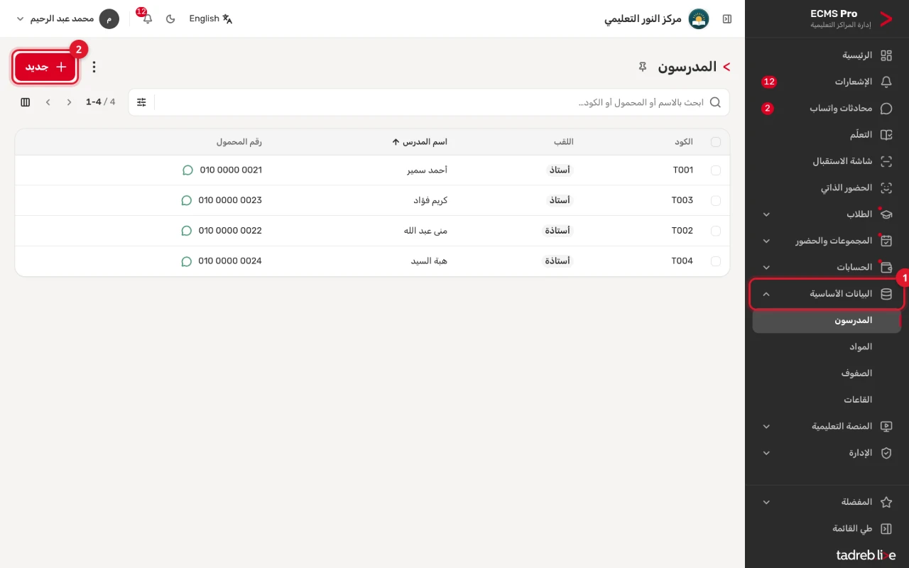Click the red back chevron beside المدرسون
Viewport: 909px width, 568px height.
pyautogui.click(x=726, y=67)
